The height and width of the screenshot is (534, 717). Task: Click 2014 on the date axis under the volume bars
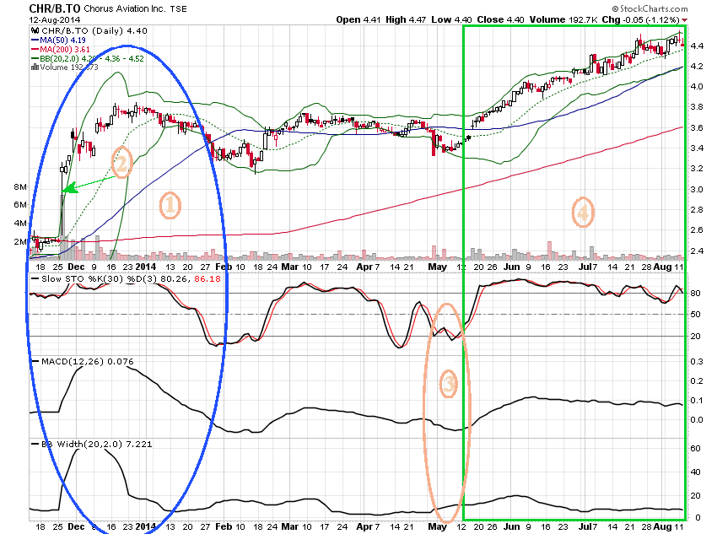tap(145, 267)
